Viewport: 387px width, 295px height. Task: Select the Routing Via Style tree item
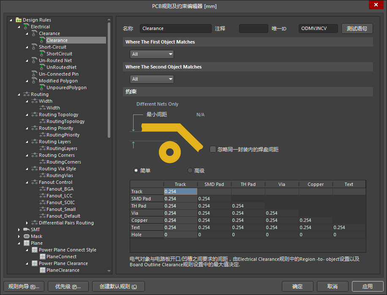[x=57, y=169]
